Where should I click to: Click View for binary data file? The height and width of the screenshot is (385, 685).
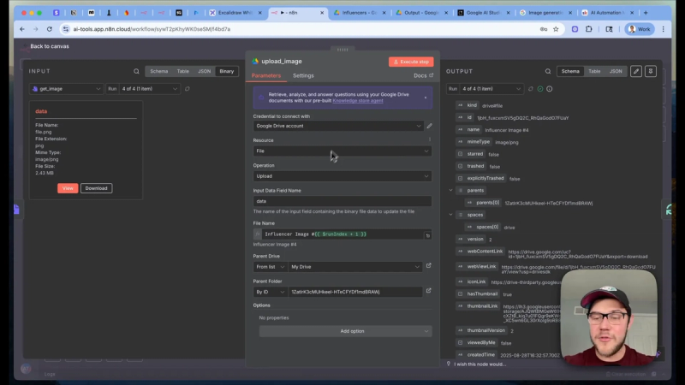point(68,188)
